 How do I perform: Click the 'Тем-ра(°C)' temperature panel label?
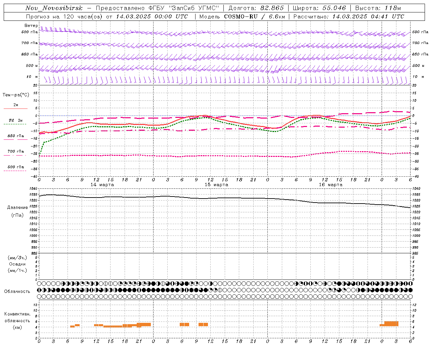(x=16, y=95)
